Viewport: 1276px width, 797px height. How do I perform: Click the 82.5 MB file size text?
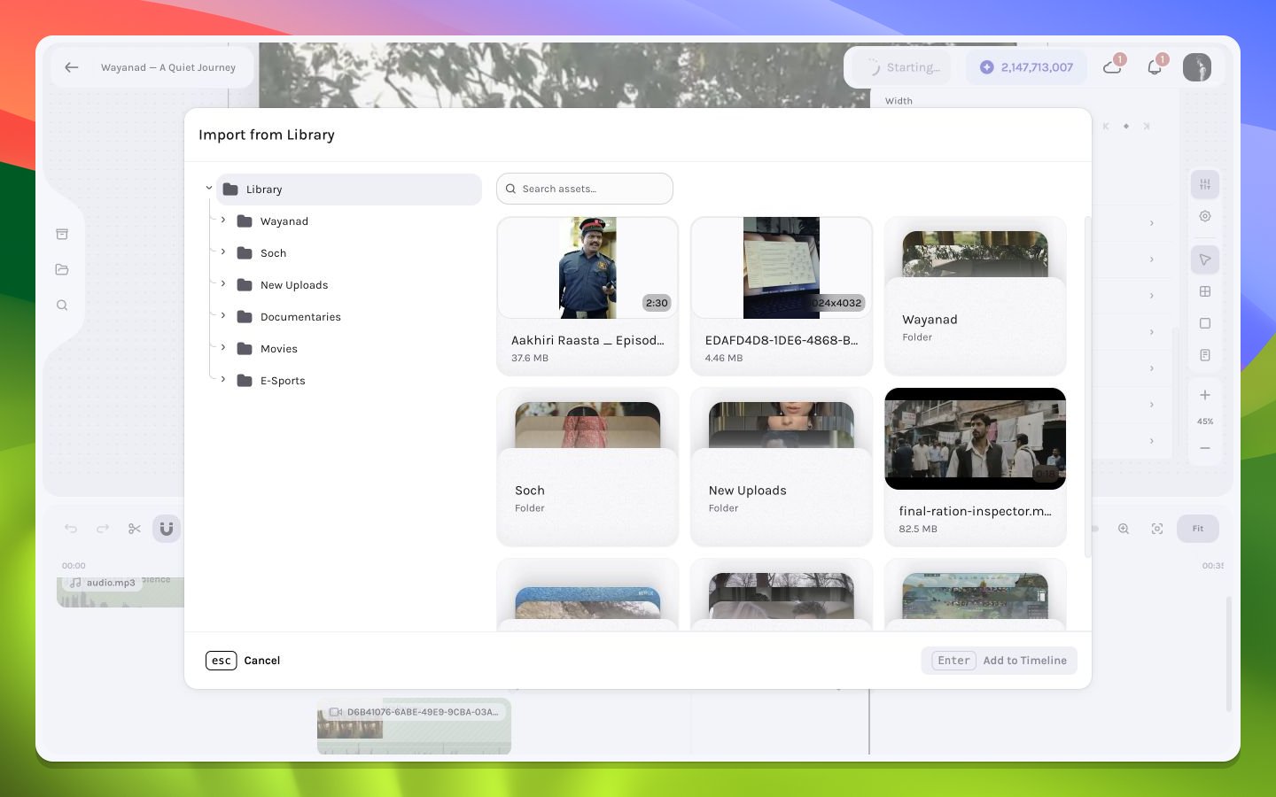(918, 529)
